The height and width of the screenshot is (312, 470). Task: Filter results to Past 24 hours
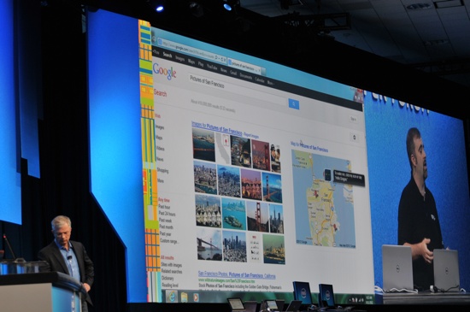[x=167, y=214]
